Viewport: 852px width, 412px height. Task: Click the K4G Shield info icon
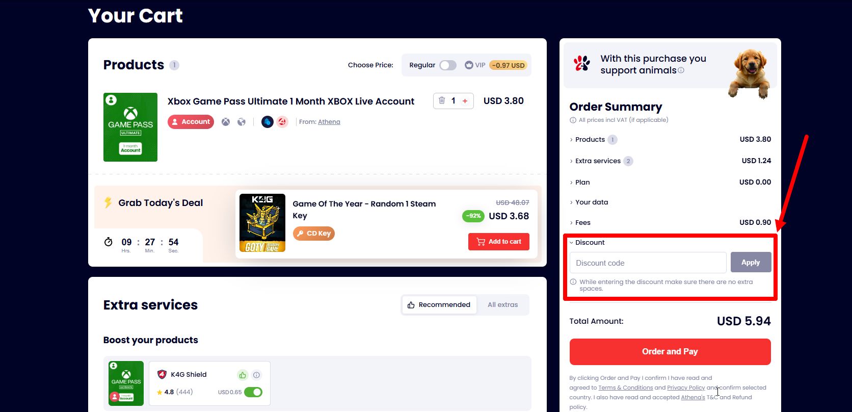[x=257, y=375]
